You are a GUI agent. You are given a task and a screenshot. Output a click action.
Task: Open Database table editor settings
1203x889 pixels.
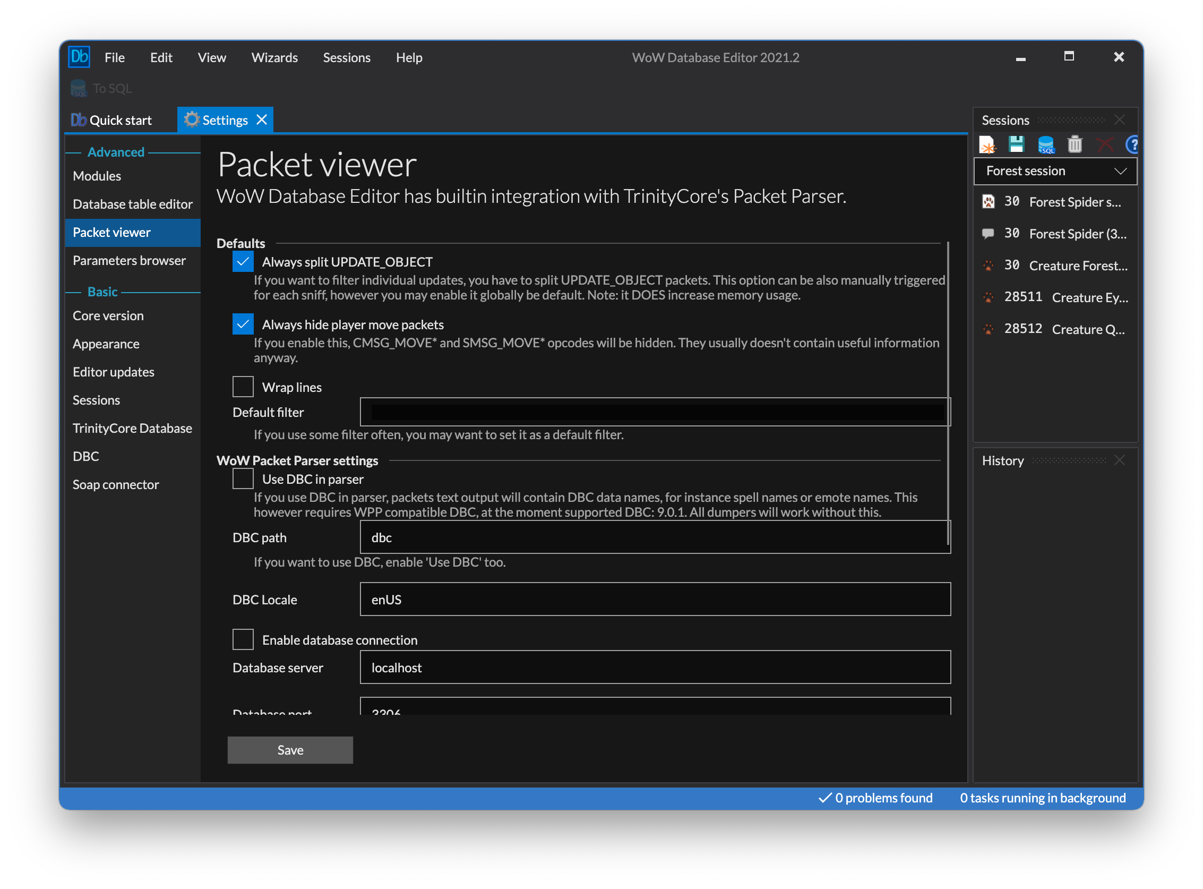132,204
